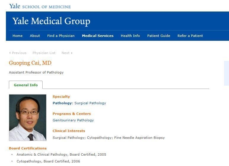
Task: Click Refer a Patient in the nav bar
Action: click(x=190, y=36)
